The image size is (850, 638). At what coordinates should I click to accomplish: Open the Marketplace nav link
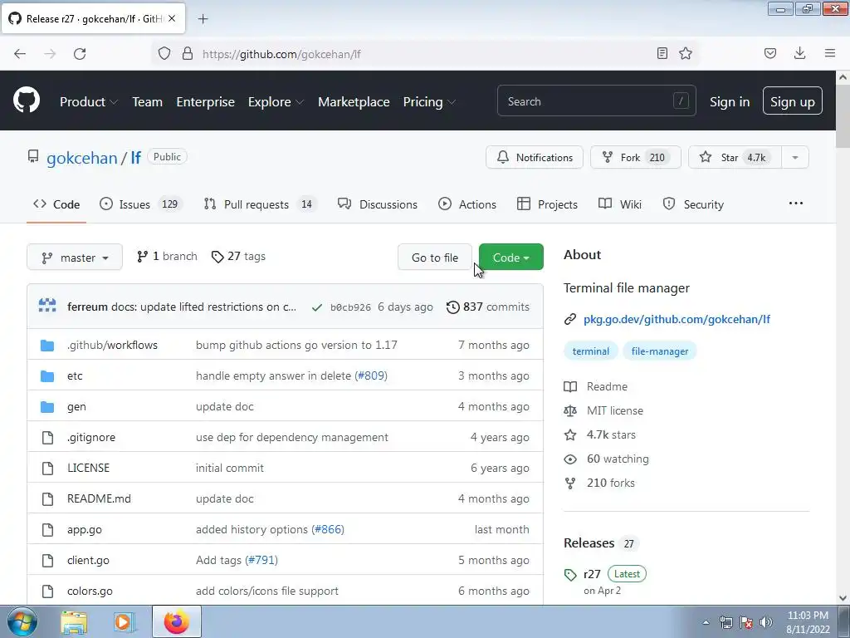[354, 101]
